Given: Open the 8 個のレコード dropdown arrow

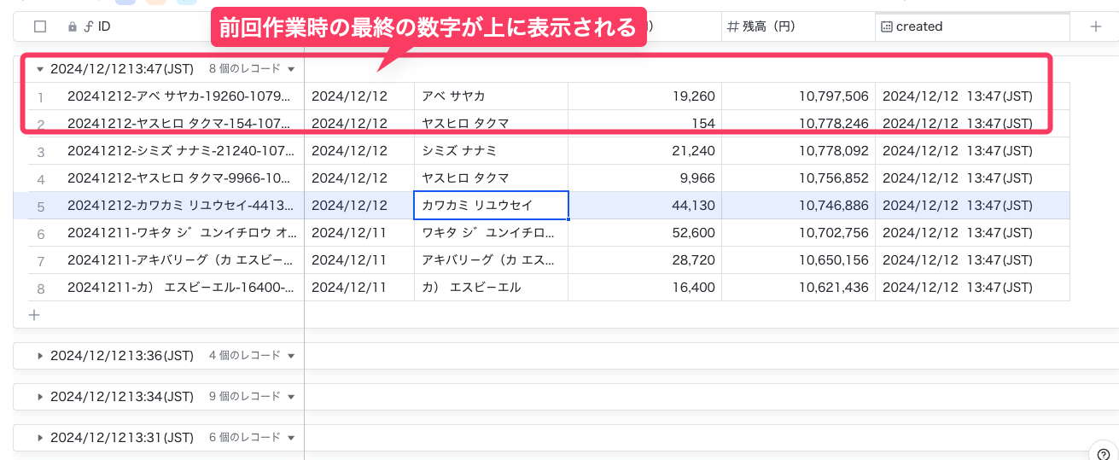Looking at the screenshot, I should pos(291,69).
